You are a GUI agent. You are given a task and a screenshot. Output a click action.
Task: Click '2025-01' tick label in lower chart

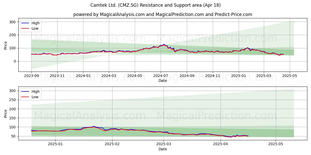pos(55,144)
